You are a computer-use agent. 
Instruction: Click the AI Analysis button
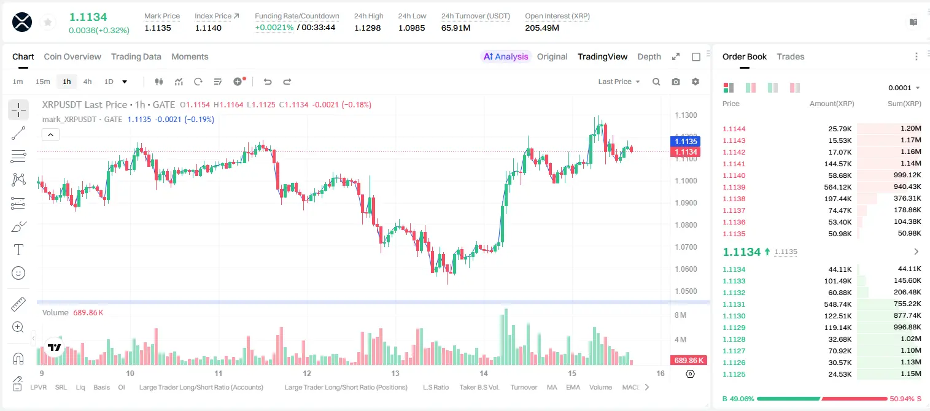point(506,56)
